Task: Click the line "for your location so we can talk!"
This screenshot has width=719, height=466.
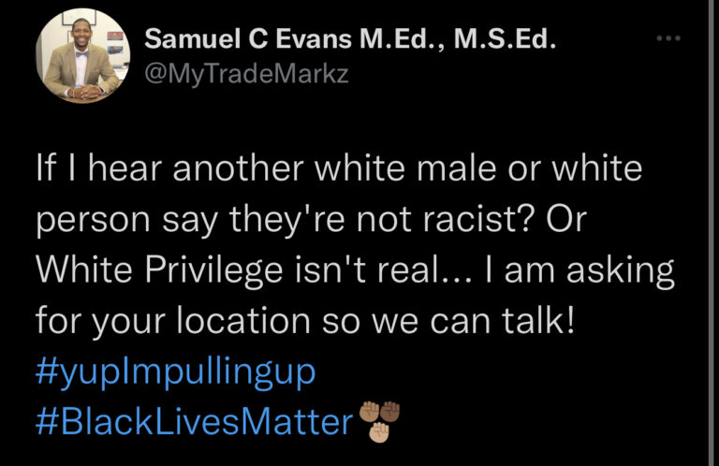Action: (x=305, y=322)
